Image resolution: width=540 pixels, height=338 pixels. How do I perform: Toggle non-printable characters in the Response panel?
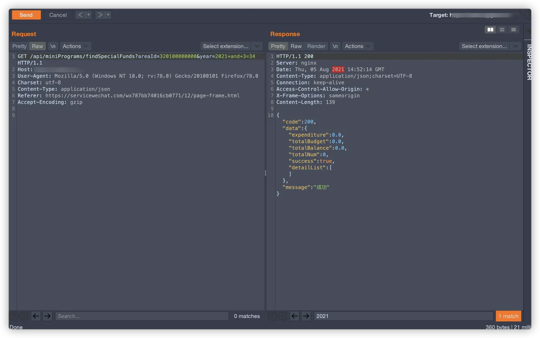(x=335, y=46)
